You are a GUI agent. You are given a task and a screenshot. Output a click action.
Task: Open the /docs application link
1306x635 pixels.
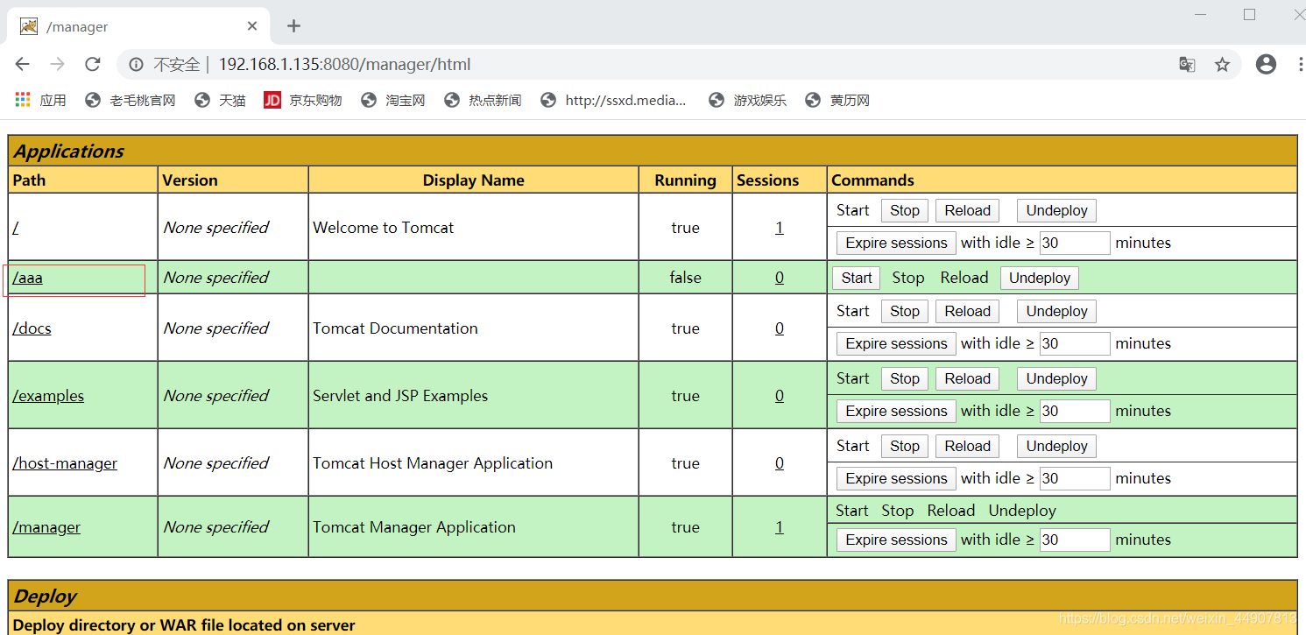32,328
